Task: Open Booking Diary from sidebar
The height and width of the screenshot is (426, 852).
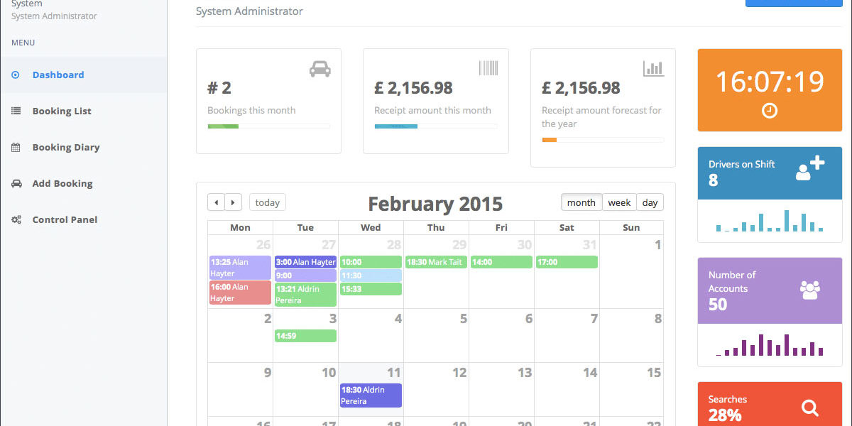Action: (65, 148)
